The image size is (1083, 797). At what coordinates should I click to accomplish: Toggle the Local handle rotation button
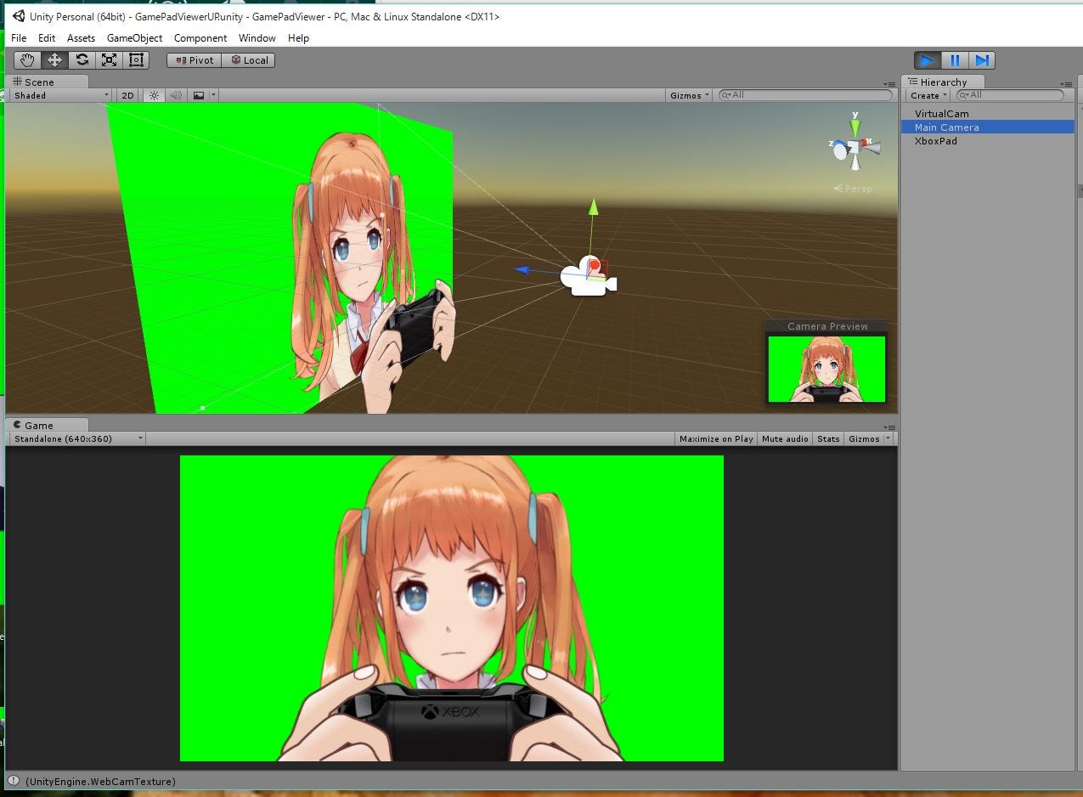tap(249, 60)
